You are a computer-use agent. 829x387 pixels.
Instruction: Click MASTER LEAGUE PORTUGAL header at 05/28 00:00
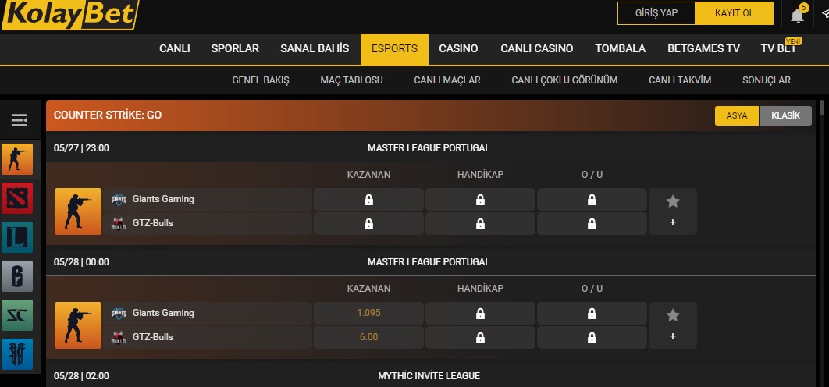coord(429,262)
